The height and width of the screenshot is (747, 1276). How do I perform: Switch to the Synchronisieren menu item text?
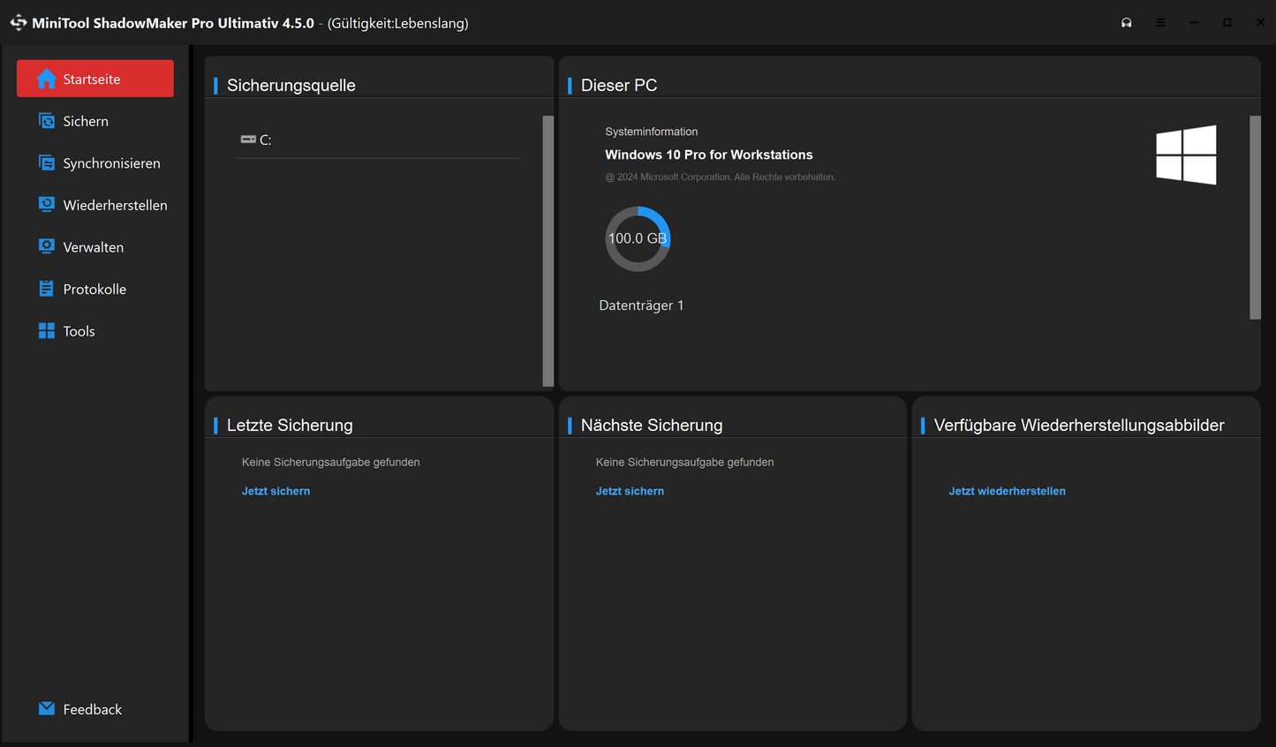pyautogui.click(x=111, y=163)
